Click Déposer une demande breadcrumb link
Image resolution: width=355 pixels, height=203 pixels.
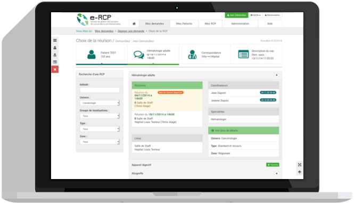tap(131, 31)
